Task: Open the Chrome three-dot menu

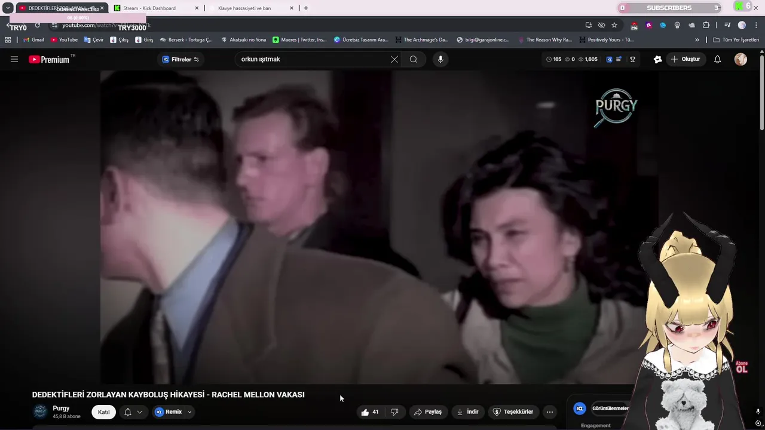Action: pyautogui.click(x=756, y=25)
